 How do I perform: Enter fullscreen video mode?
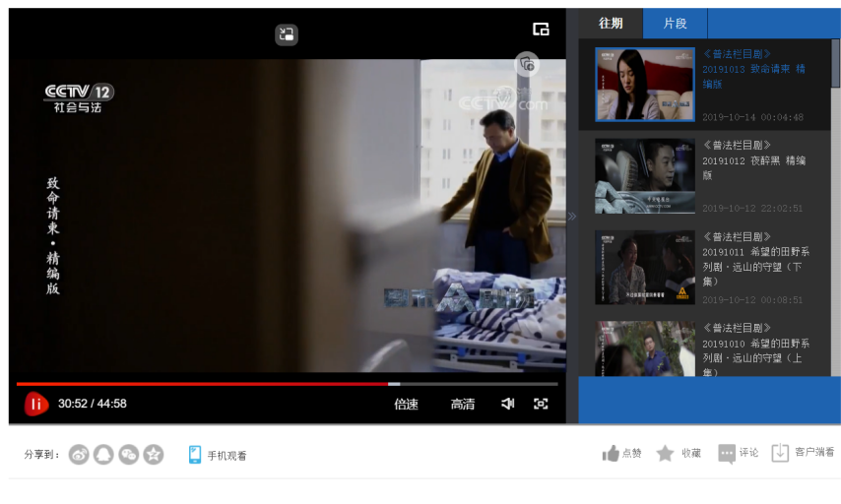(541, 404)
